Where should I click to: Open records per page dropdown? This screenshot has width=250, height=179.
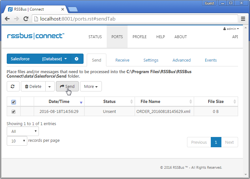(x=17, y=141)
